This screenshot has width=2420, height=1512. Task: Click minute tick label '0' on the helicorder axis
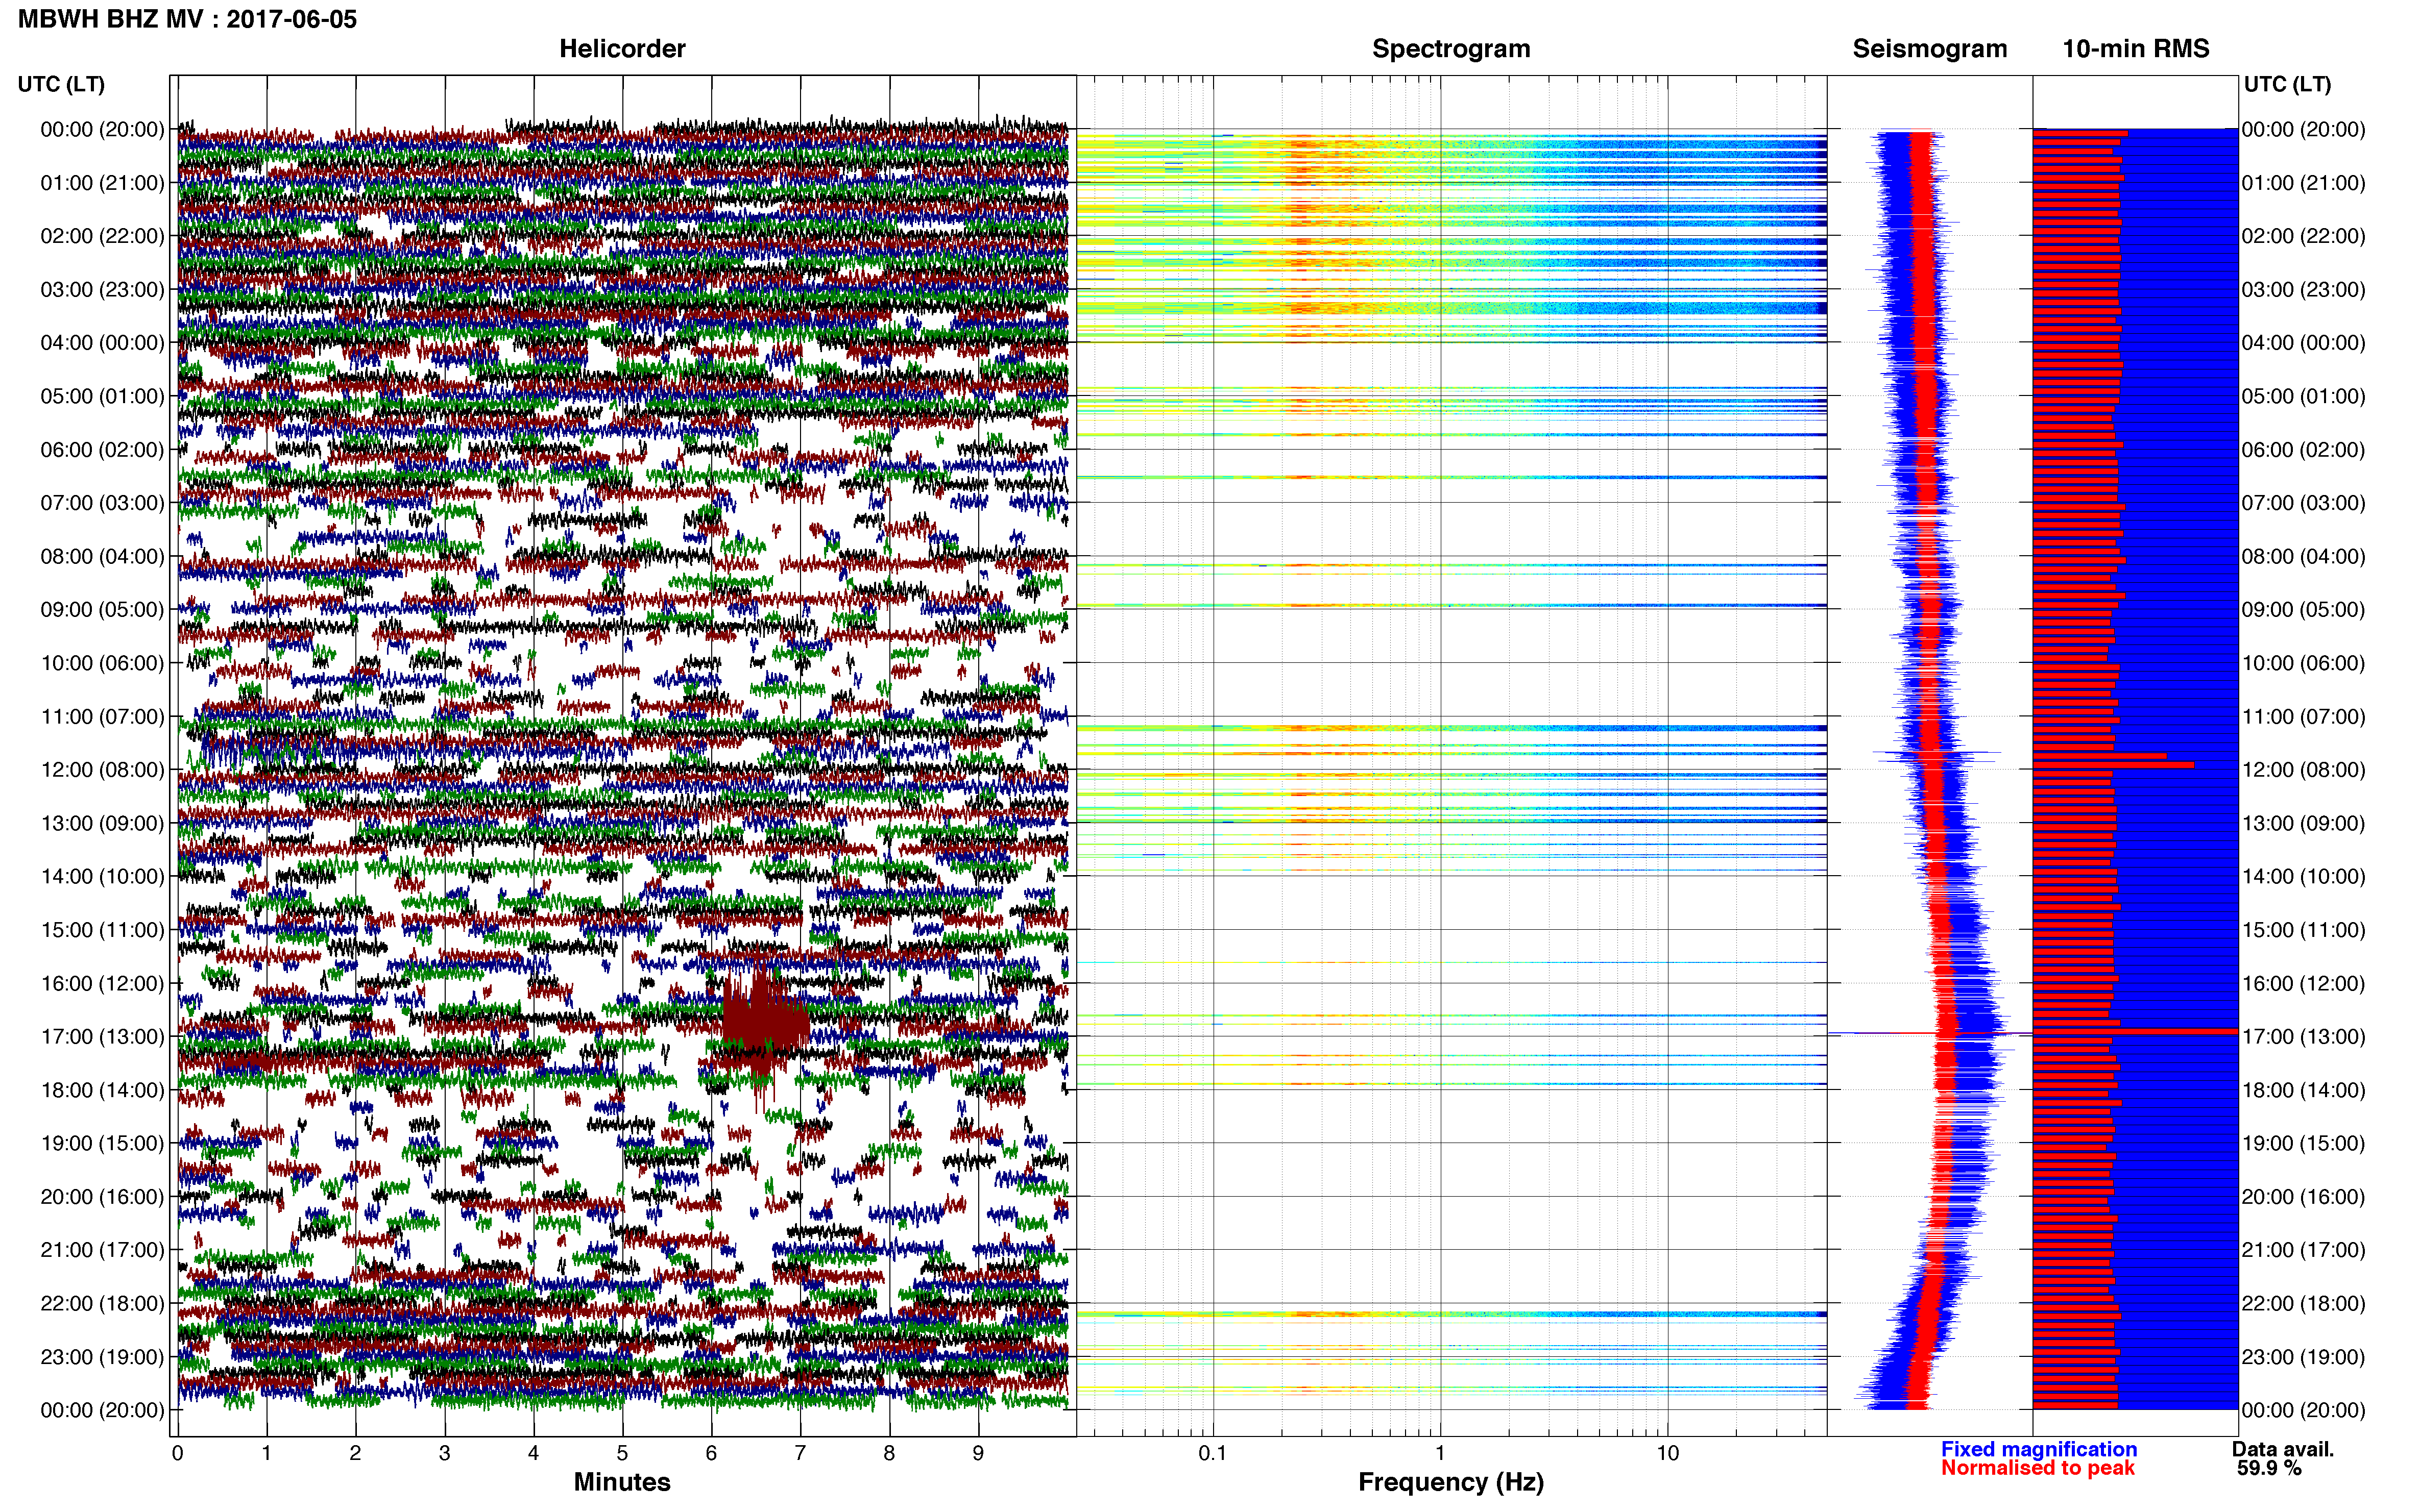click(x=177, y=1453)
